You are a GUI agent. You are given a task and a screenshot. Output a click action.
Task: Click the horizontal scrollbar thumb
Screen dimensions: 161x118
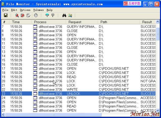(54, 115)
